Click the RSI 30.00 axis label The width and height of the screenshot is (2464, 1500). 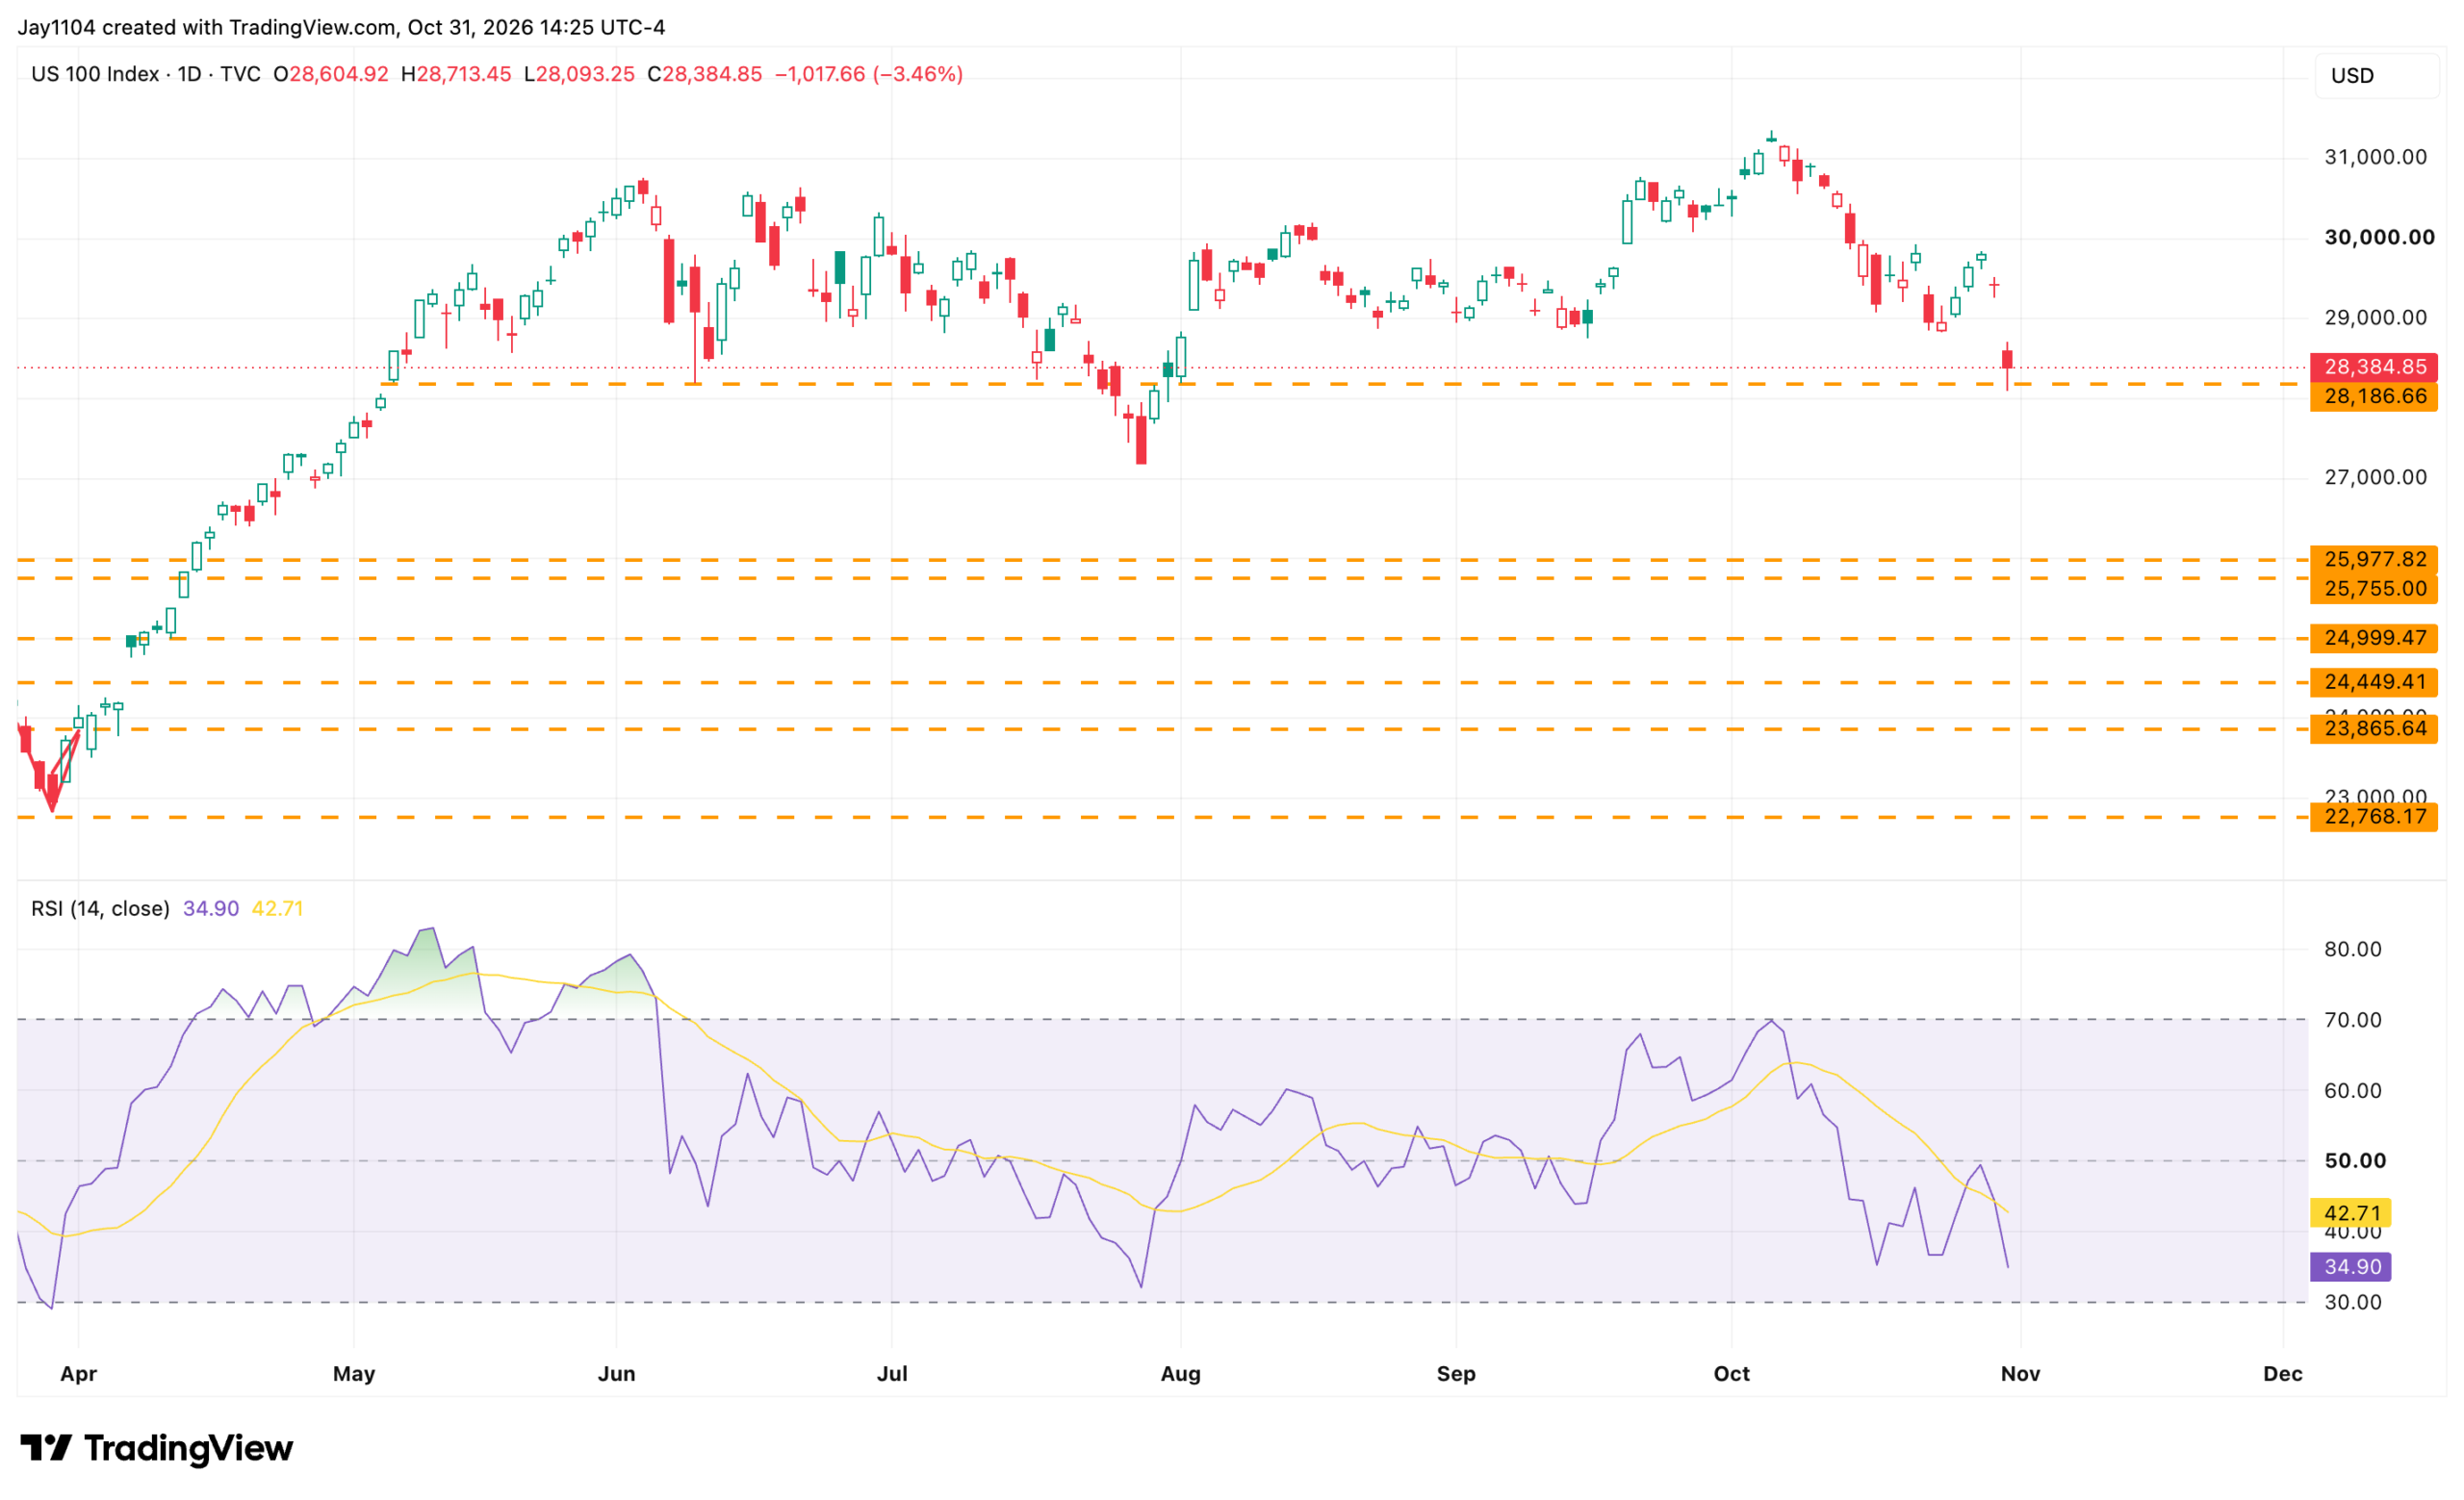pos(2353,1302)
